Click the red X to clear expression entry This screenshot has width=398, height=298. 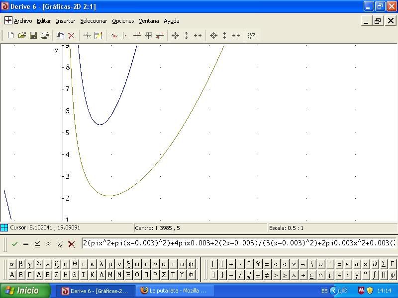click(71, 244)
